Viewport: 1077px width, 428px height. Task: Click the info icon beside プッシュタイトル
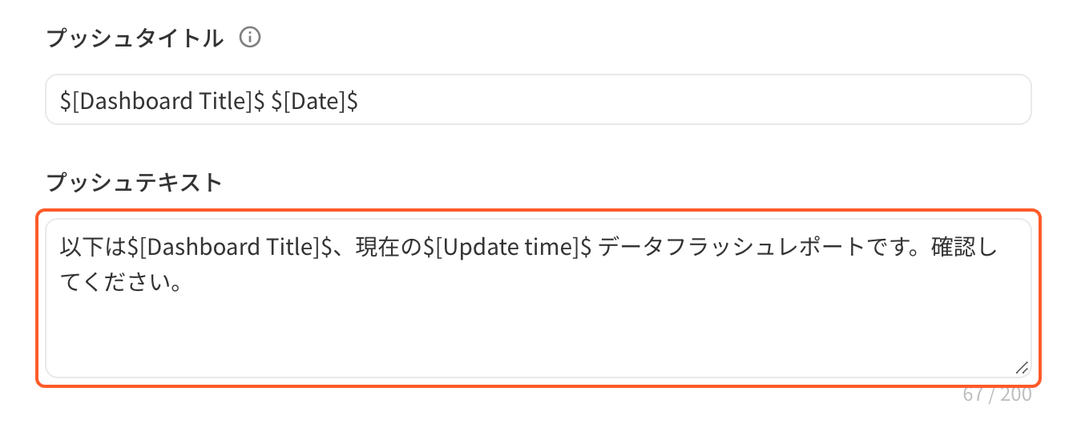251,38
